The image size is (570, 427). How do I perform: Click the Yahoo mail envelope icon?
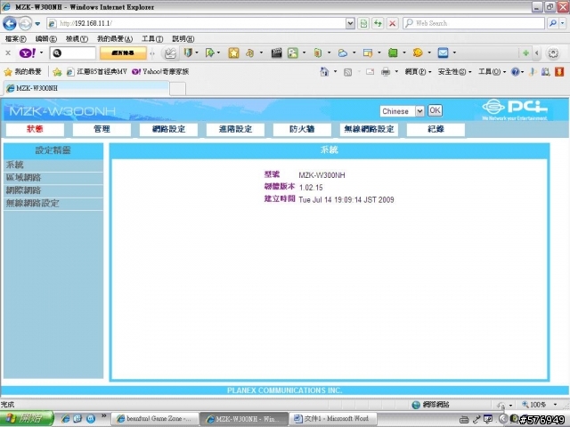[x=444, y=53]
